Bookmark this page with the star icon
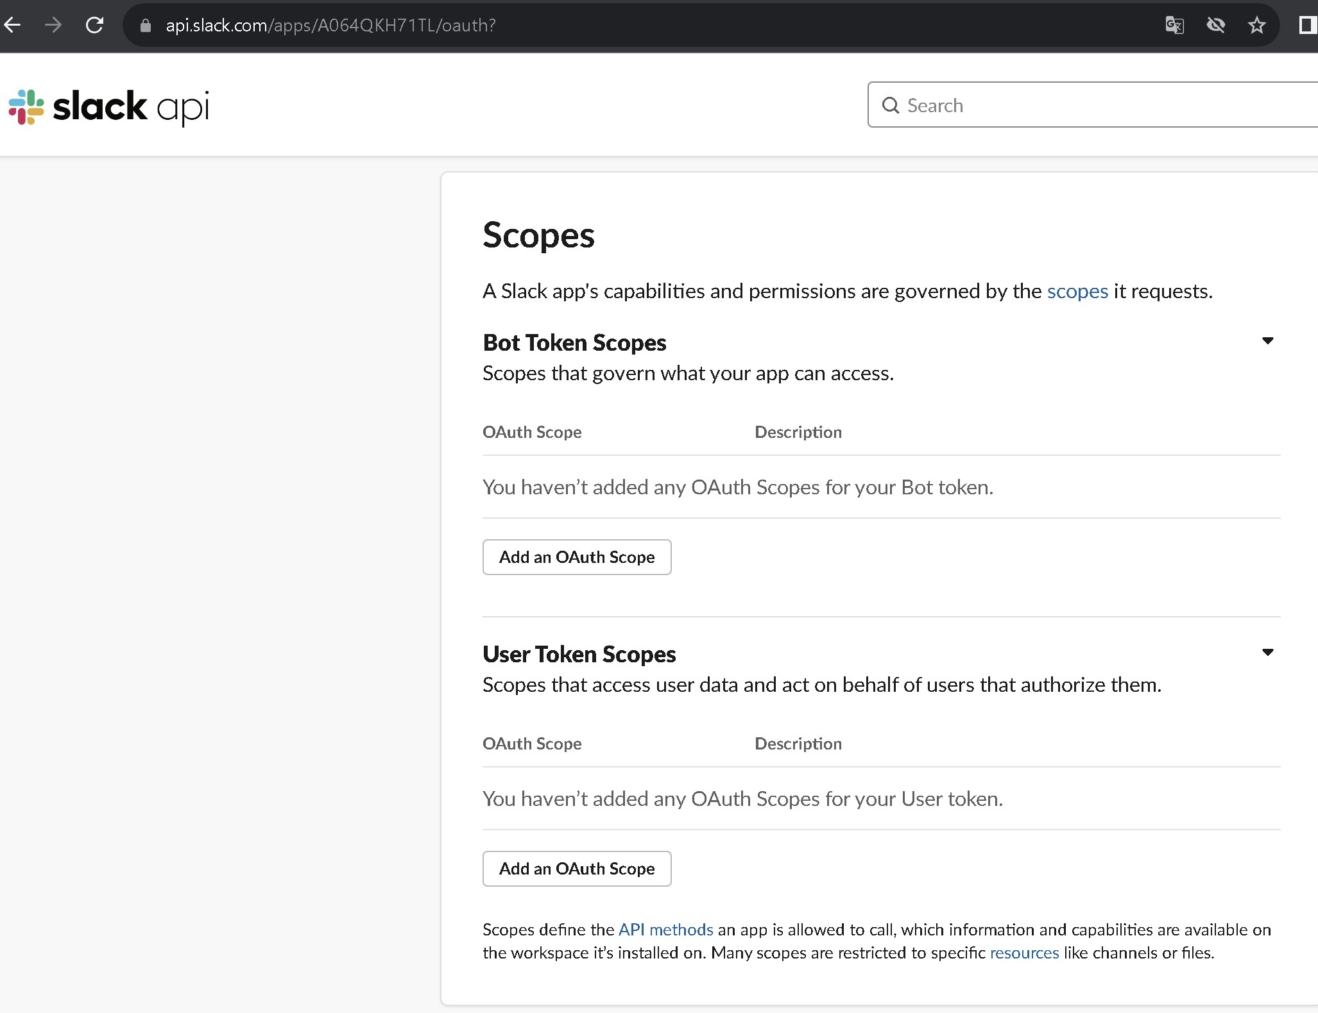This screenshot has height=1013, width=1318. (1256, 25)
